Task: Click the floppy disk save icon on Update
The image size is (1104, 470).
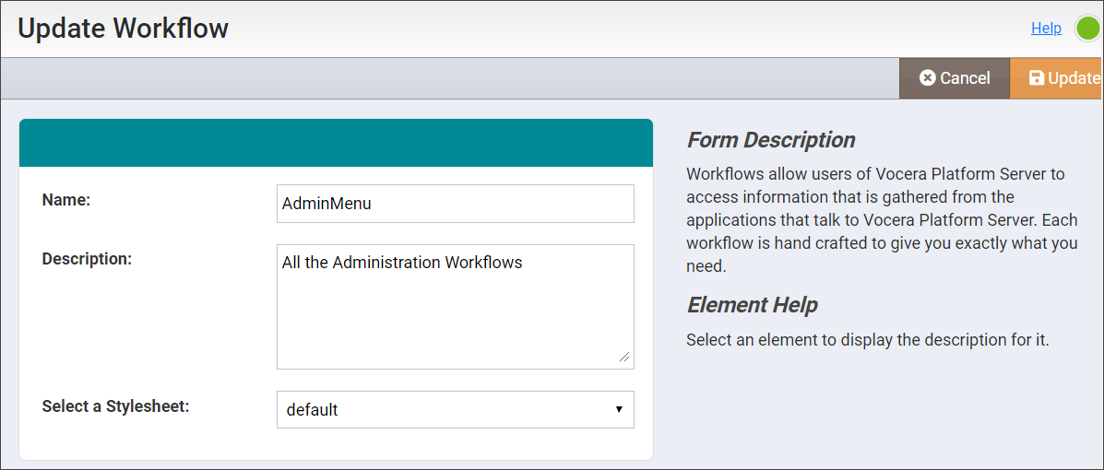Action: pyautogui.click(x=1037, y=78)
